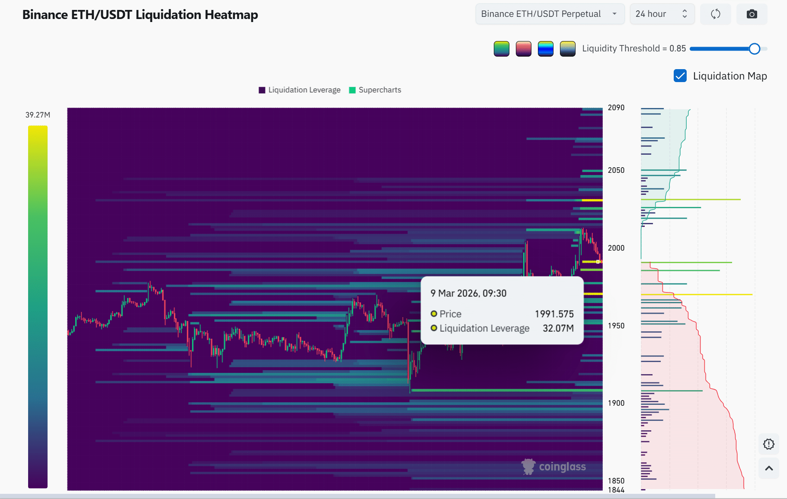Viewport: 787px width, 499px height.
Task: Capture the chart with the camera icon
Action: coord(752,14)
